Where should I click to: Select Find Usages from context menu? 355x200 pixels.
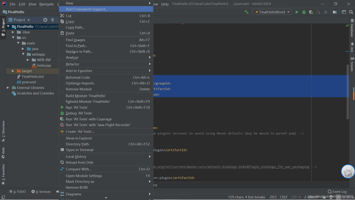pyautogui.click(x=106, y=40)
